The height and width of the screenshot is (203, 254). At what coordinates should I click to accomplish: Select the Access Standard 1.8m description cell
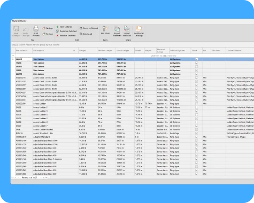(x=55, y=134)
